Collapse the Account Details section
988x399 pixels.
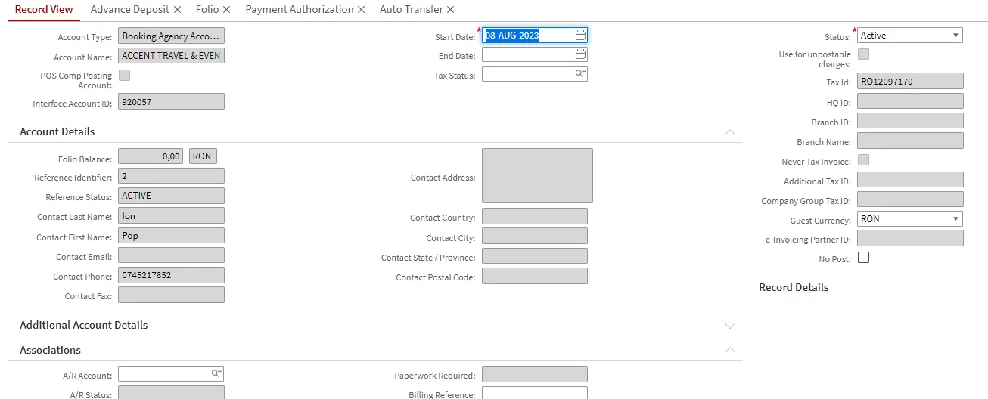(x=729, y=131)
